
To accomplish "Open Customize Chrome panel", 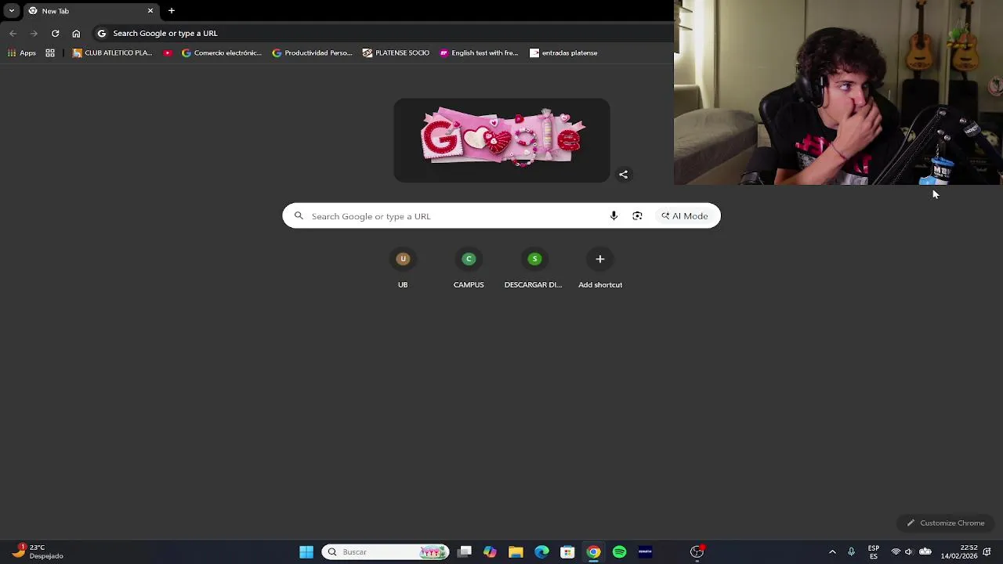I will [x=945, y=523].
